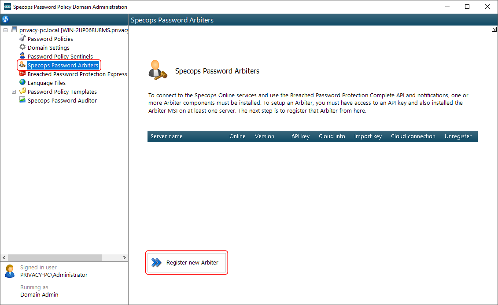Image resolution: width=498 pixels, height=305 pixels.
Task: Click the Specops Password Auditor chart icon
Action: tap(22, 100)
